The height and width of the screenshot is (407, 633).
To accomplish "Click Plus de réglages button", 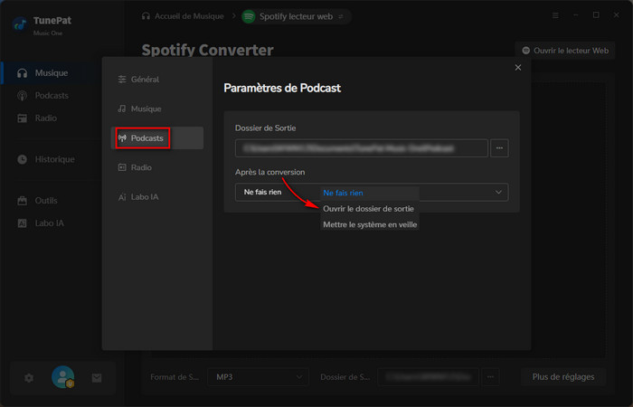I will 563,377.
